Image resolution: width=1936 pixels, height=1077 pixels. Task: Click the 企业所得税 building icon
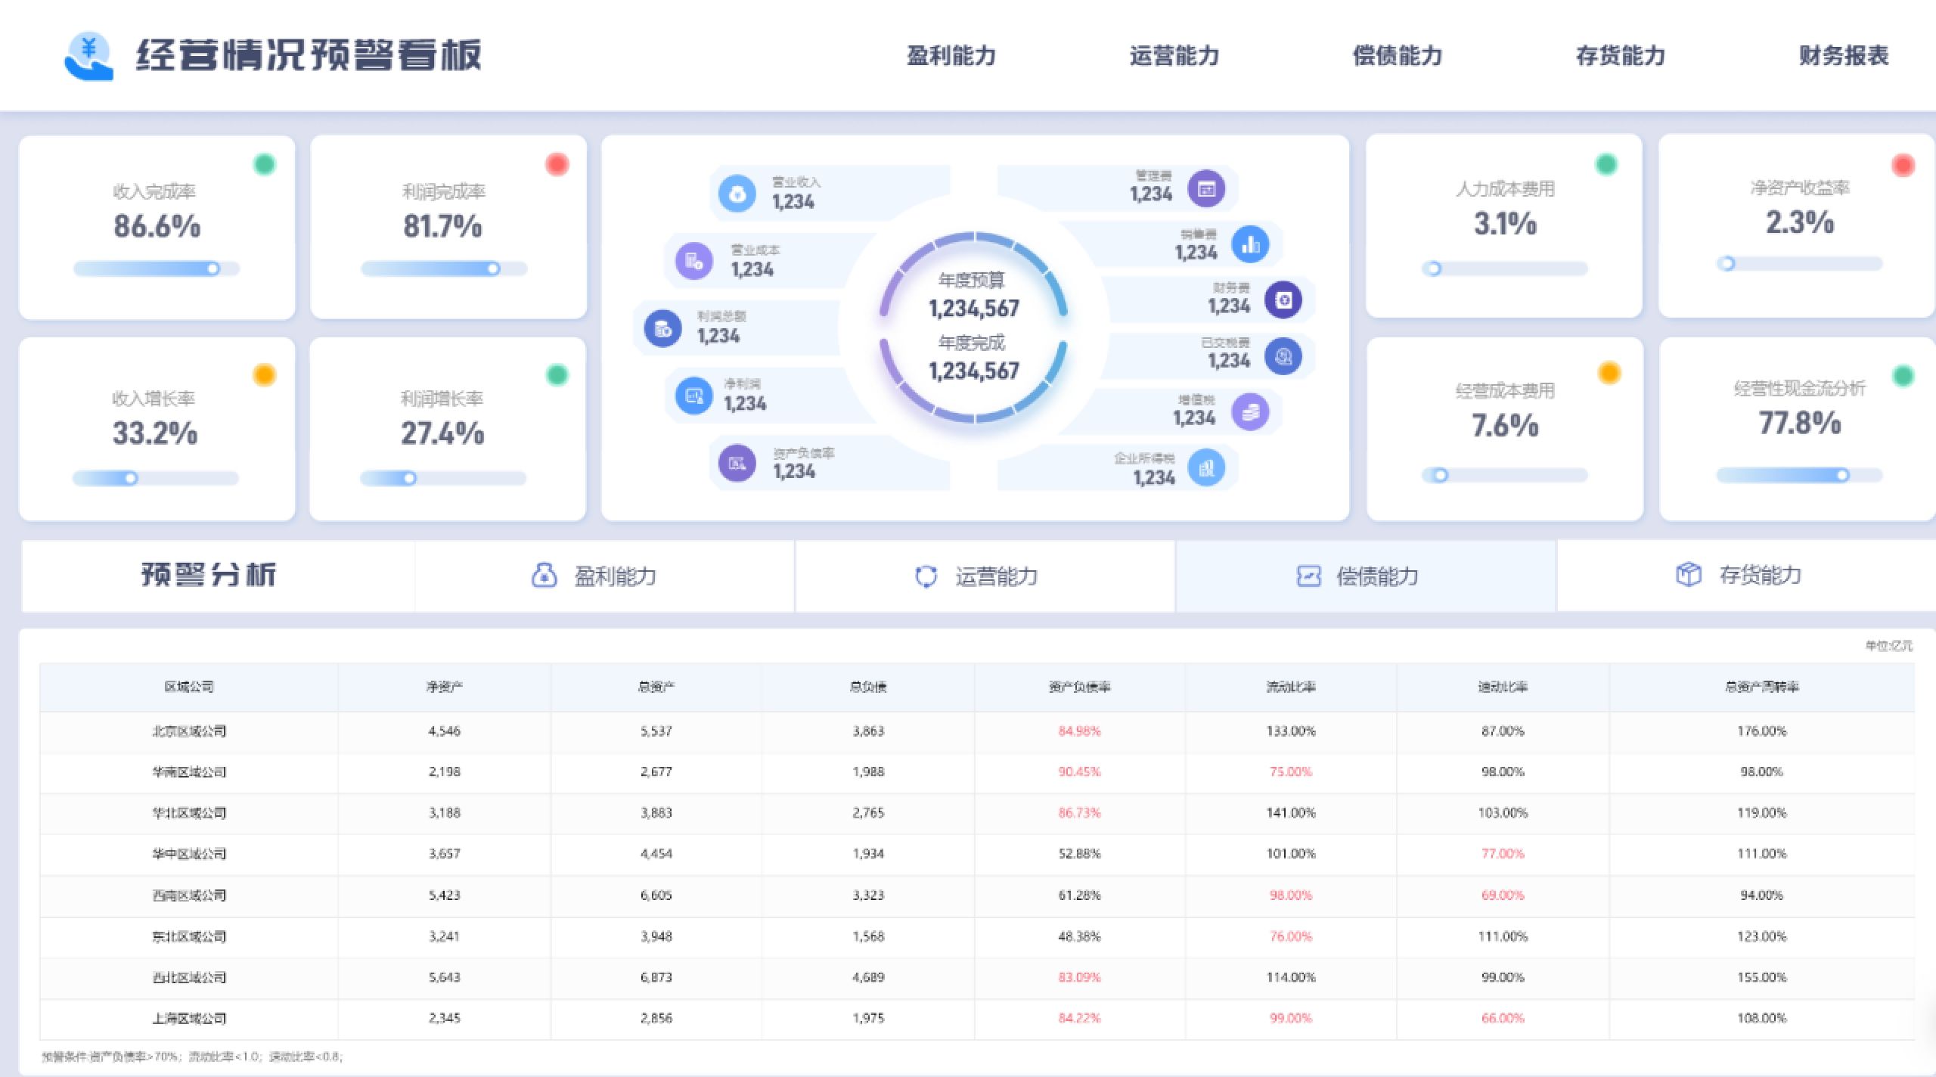click(1206, 468)
